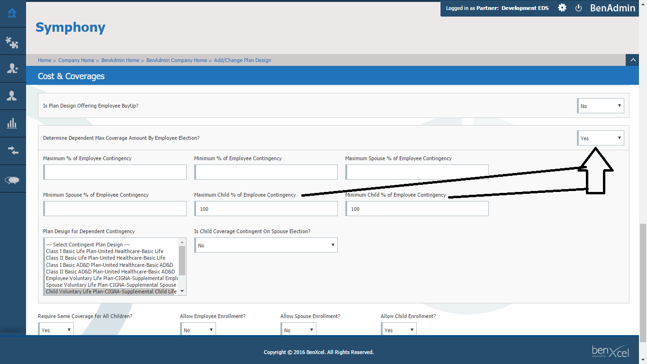The image size is (647, 364).
Task: Open the puzzle pieces sidebar icon
Action: click(12, 43)
